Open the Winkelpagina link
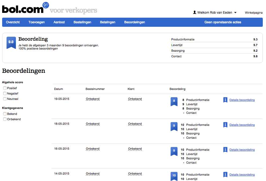This screenshot has height=181, width=266. [253, 13]
